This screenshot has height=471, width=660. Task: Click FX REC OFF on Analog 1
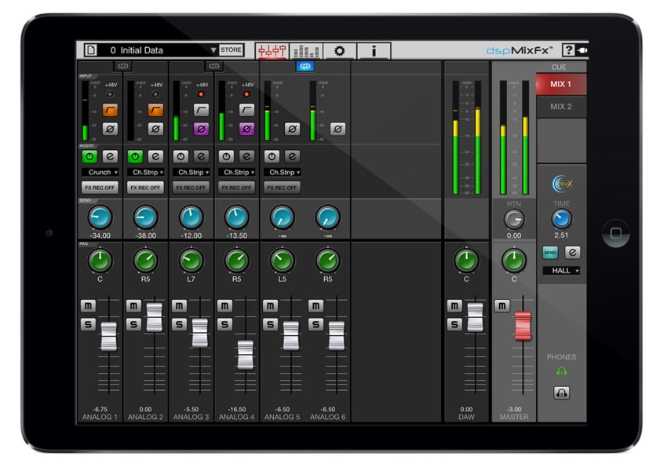[100, 188]
